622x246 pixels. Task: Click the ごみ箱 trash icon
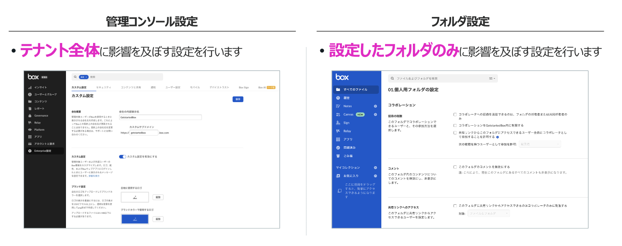pos(338,156)
